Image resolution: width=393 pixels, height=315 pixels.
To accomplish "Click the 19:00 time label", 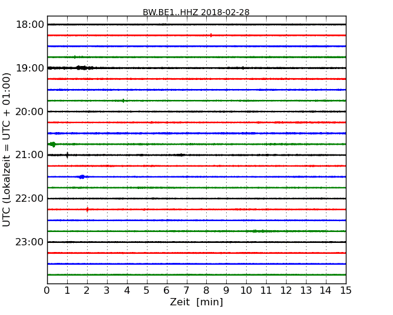I will point(30,68).
